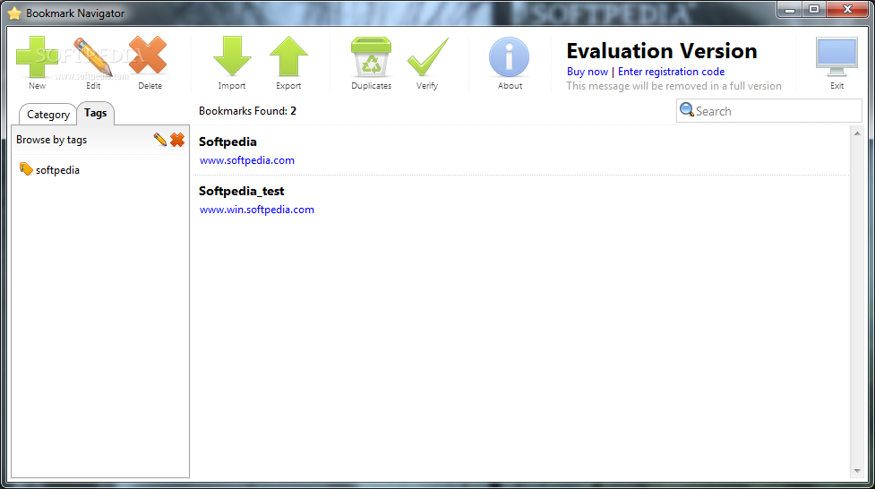Select the Softpedia bookmark title
The image size is (875, 489).
point(227,142)
